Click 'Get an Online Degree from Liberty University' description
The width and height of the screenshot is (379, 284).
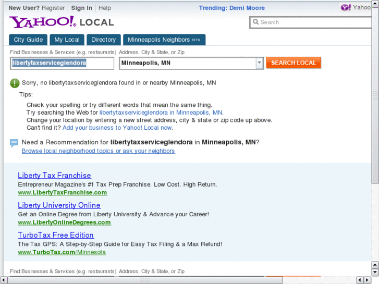[x=113, y=214]
